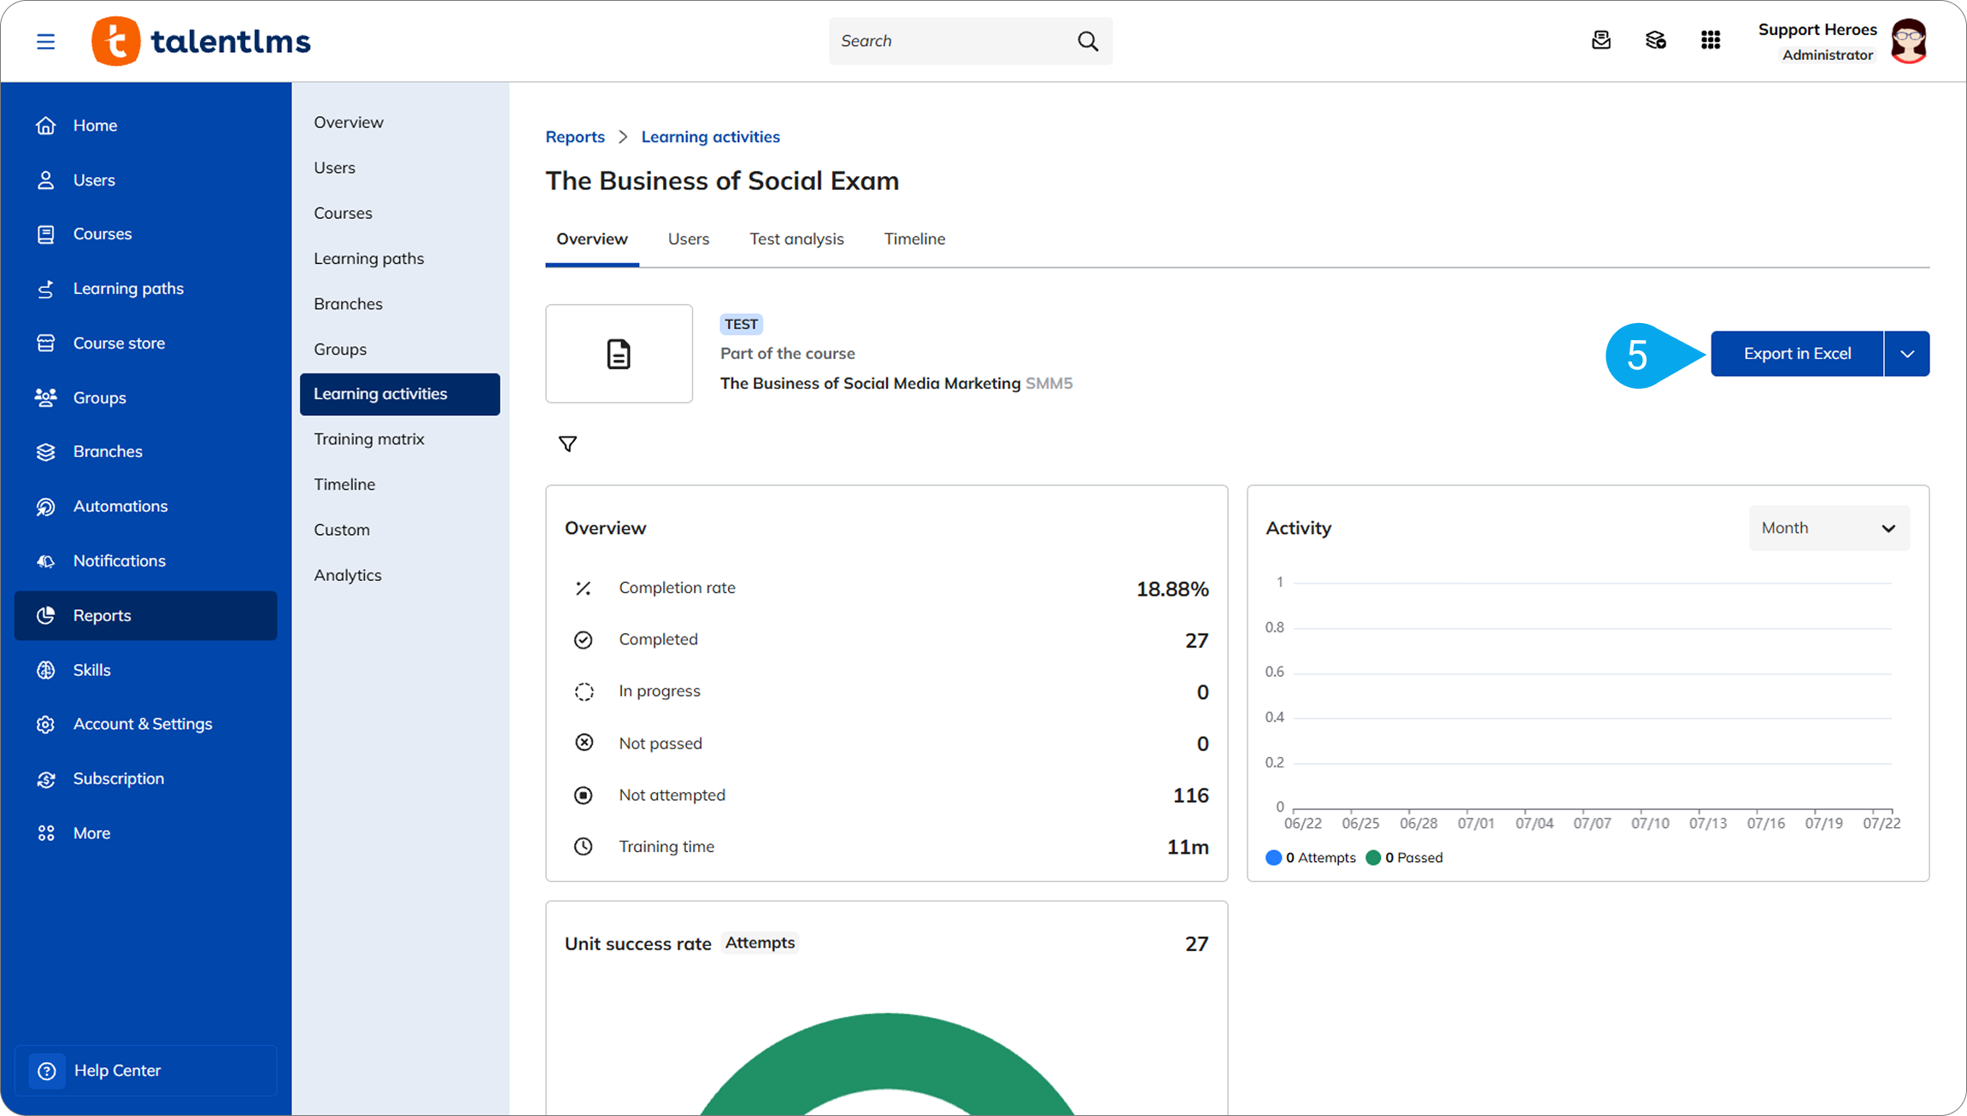1967x1116 pixels.
Task: Switch to the Test analysis tab
Action: 796,239
